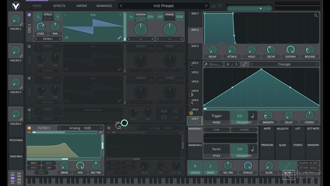Toggle the Random 2 frequency note icon
330x186 pixels.
pyautogui.click(x=253, y=149)
